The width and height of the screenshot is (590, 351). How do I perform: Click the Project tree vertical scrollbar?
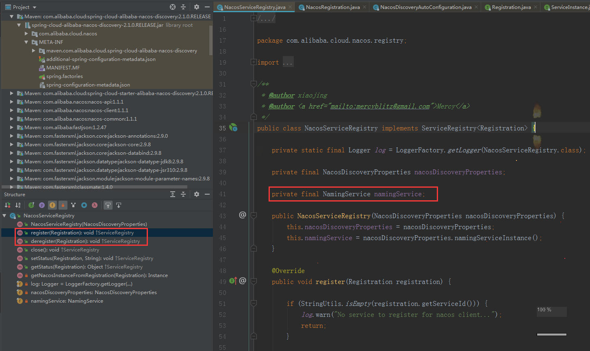coord(211,40)
